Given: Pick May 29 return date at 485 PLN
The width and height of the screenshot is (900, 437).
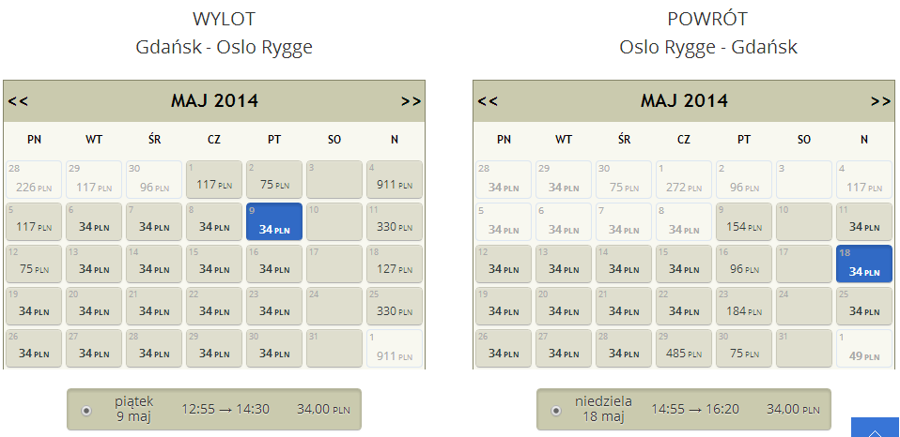Looking at the screenshot, I should point(684,348).
